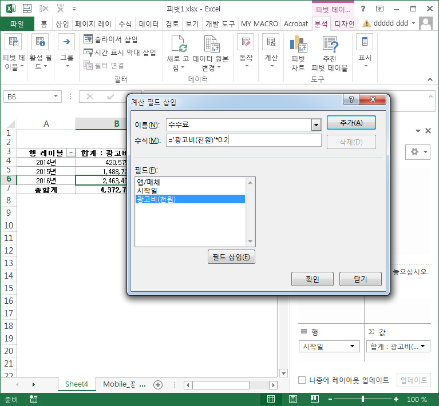The width and height of the screenshot is (439, 406).
Task: Click the new sheet plus button
Action: pyautogui.click(x=158, y=385)
